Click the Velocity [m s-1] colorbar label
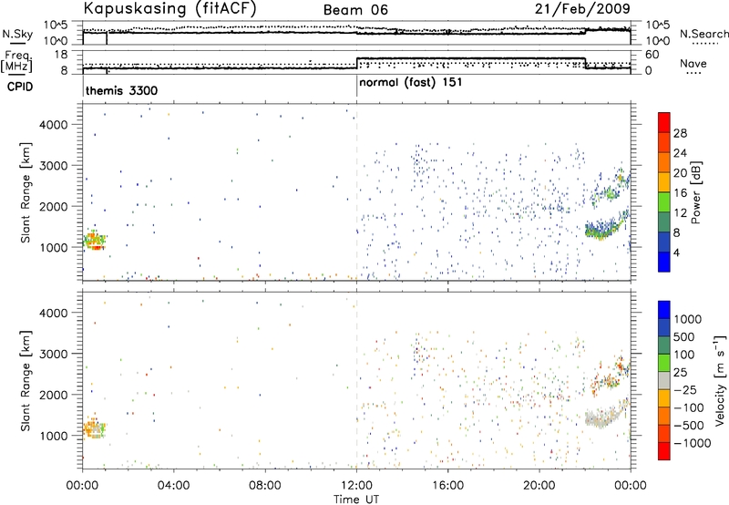This screenshot has width=729, height=505. [720, 380]
